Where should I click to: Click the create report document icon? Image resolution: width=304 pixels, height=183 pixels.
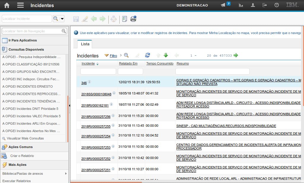[124, 19]
